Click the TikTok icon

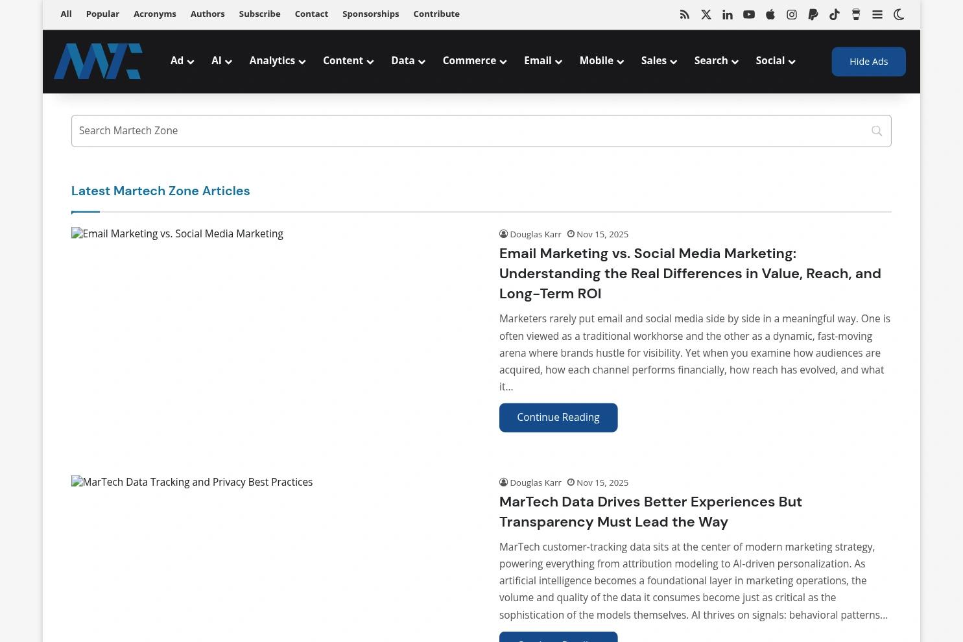tap(834, 14)
